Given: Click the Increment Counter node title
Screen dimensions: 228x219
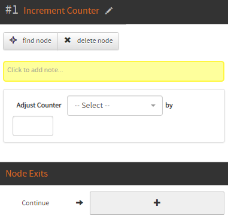Looking at the screenshot, I should click(x=62, y=11).
